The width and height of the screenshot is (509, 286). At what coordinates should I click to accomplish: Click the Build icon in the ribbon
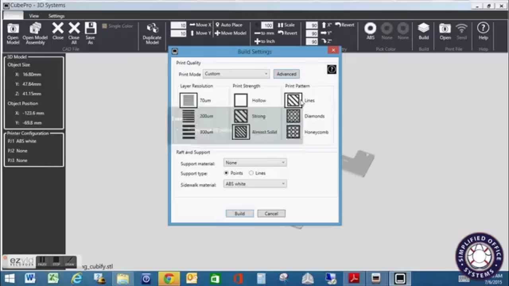tap(424, 31)
